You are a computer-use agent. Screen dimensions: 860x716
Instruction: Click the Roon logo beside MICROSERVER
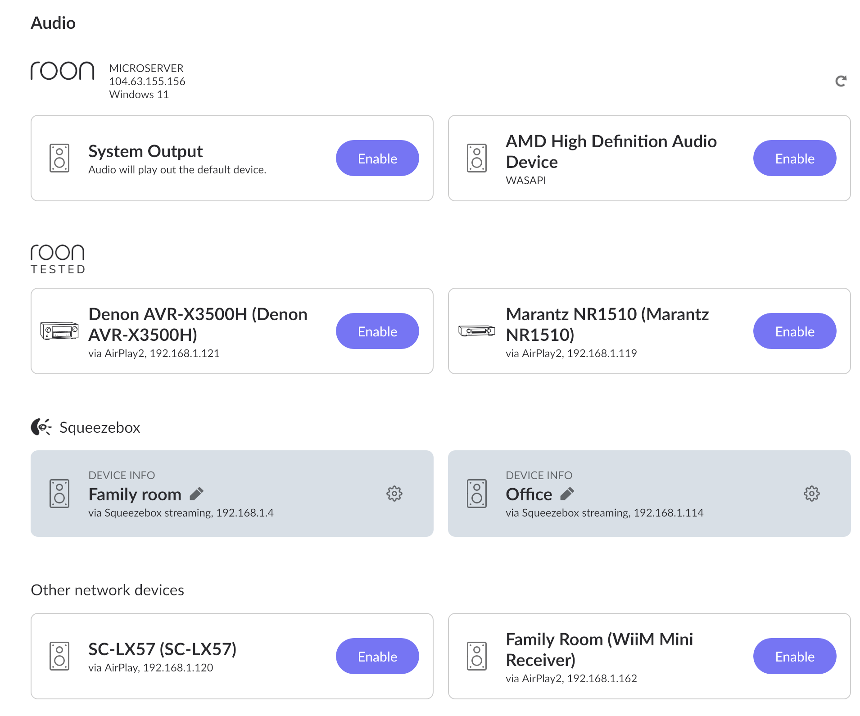click(x=63, y=71)
